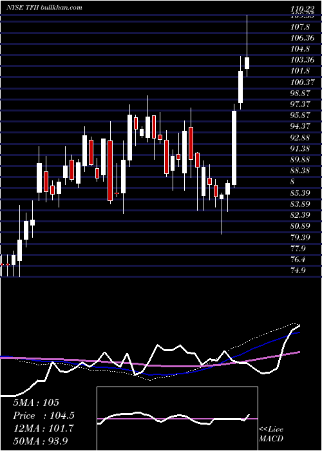
Task: Click the 5MA : 105 readout
Action: pos(36,403)
